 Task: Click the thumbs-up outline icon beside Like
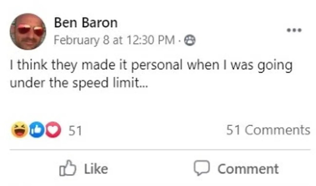67,169
